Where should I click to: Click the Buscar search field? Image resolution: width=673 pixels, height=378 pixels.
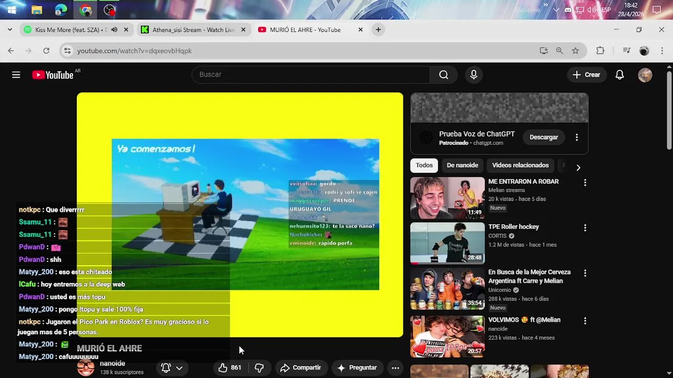[311, 75]
